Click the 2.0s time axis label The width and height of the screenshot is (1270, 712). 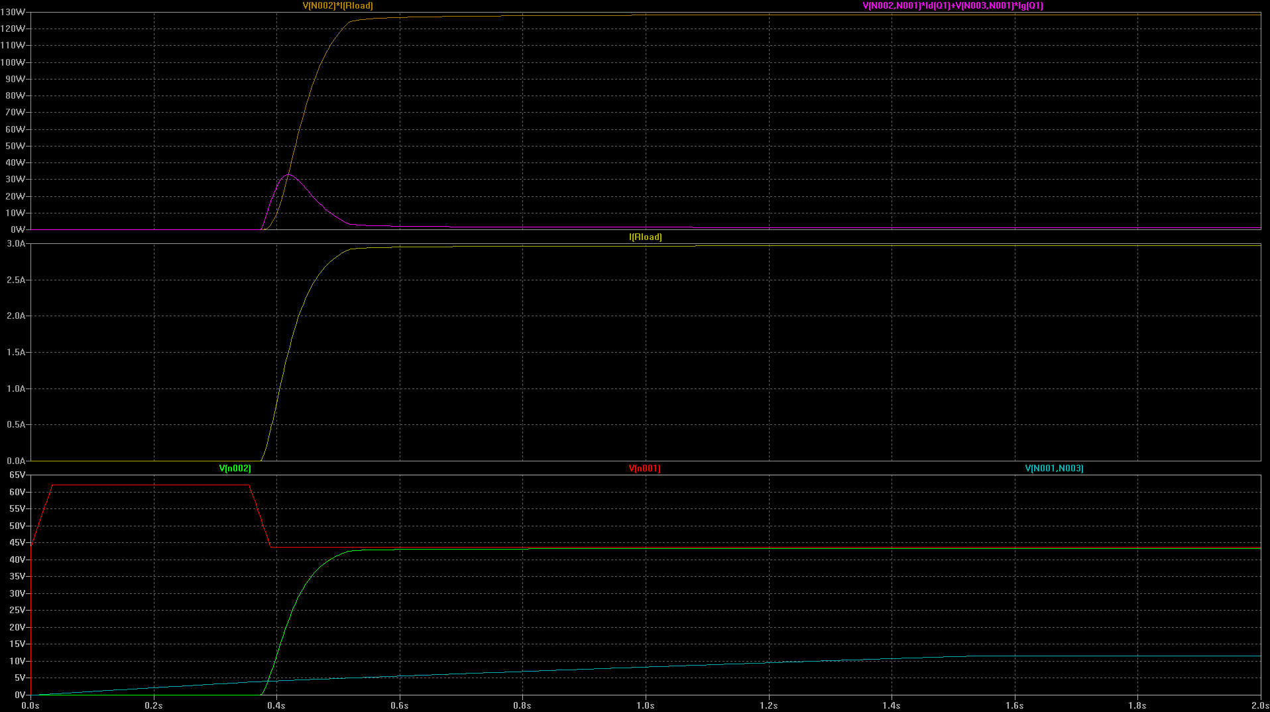click(1260, 705)
